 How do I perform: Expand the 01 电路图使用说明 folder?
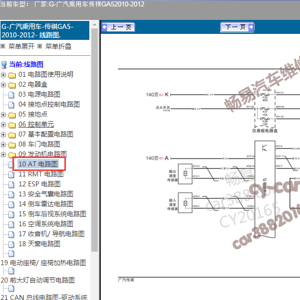point(3,75)
